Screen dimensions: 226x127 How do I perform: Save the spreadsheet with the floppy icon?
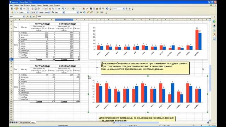21,8
